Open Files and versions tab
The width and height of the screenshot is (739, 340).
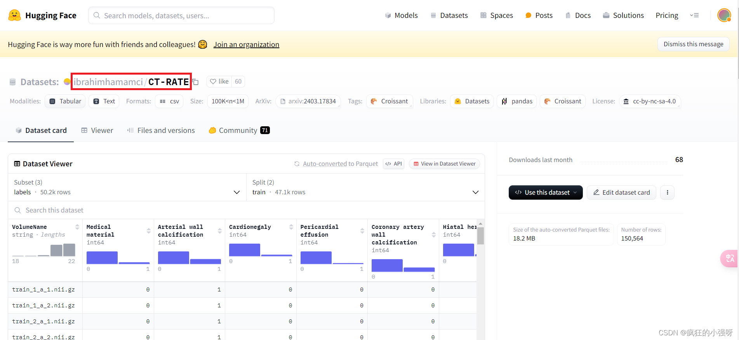point(161,131)
